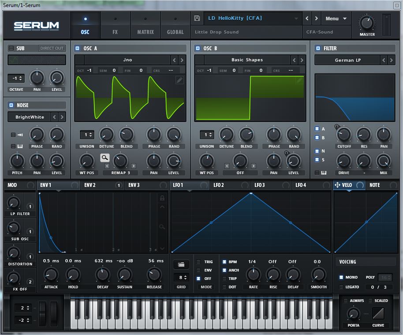
Task: Open the LFO shape folder icon
Action: (181, 264)
